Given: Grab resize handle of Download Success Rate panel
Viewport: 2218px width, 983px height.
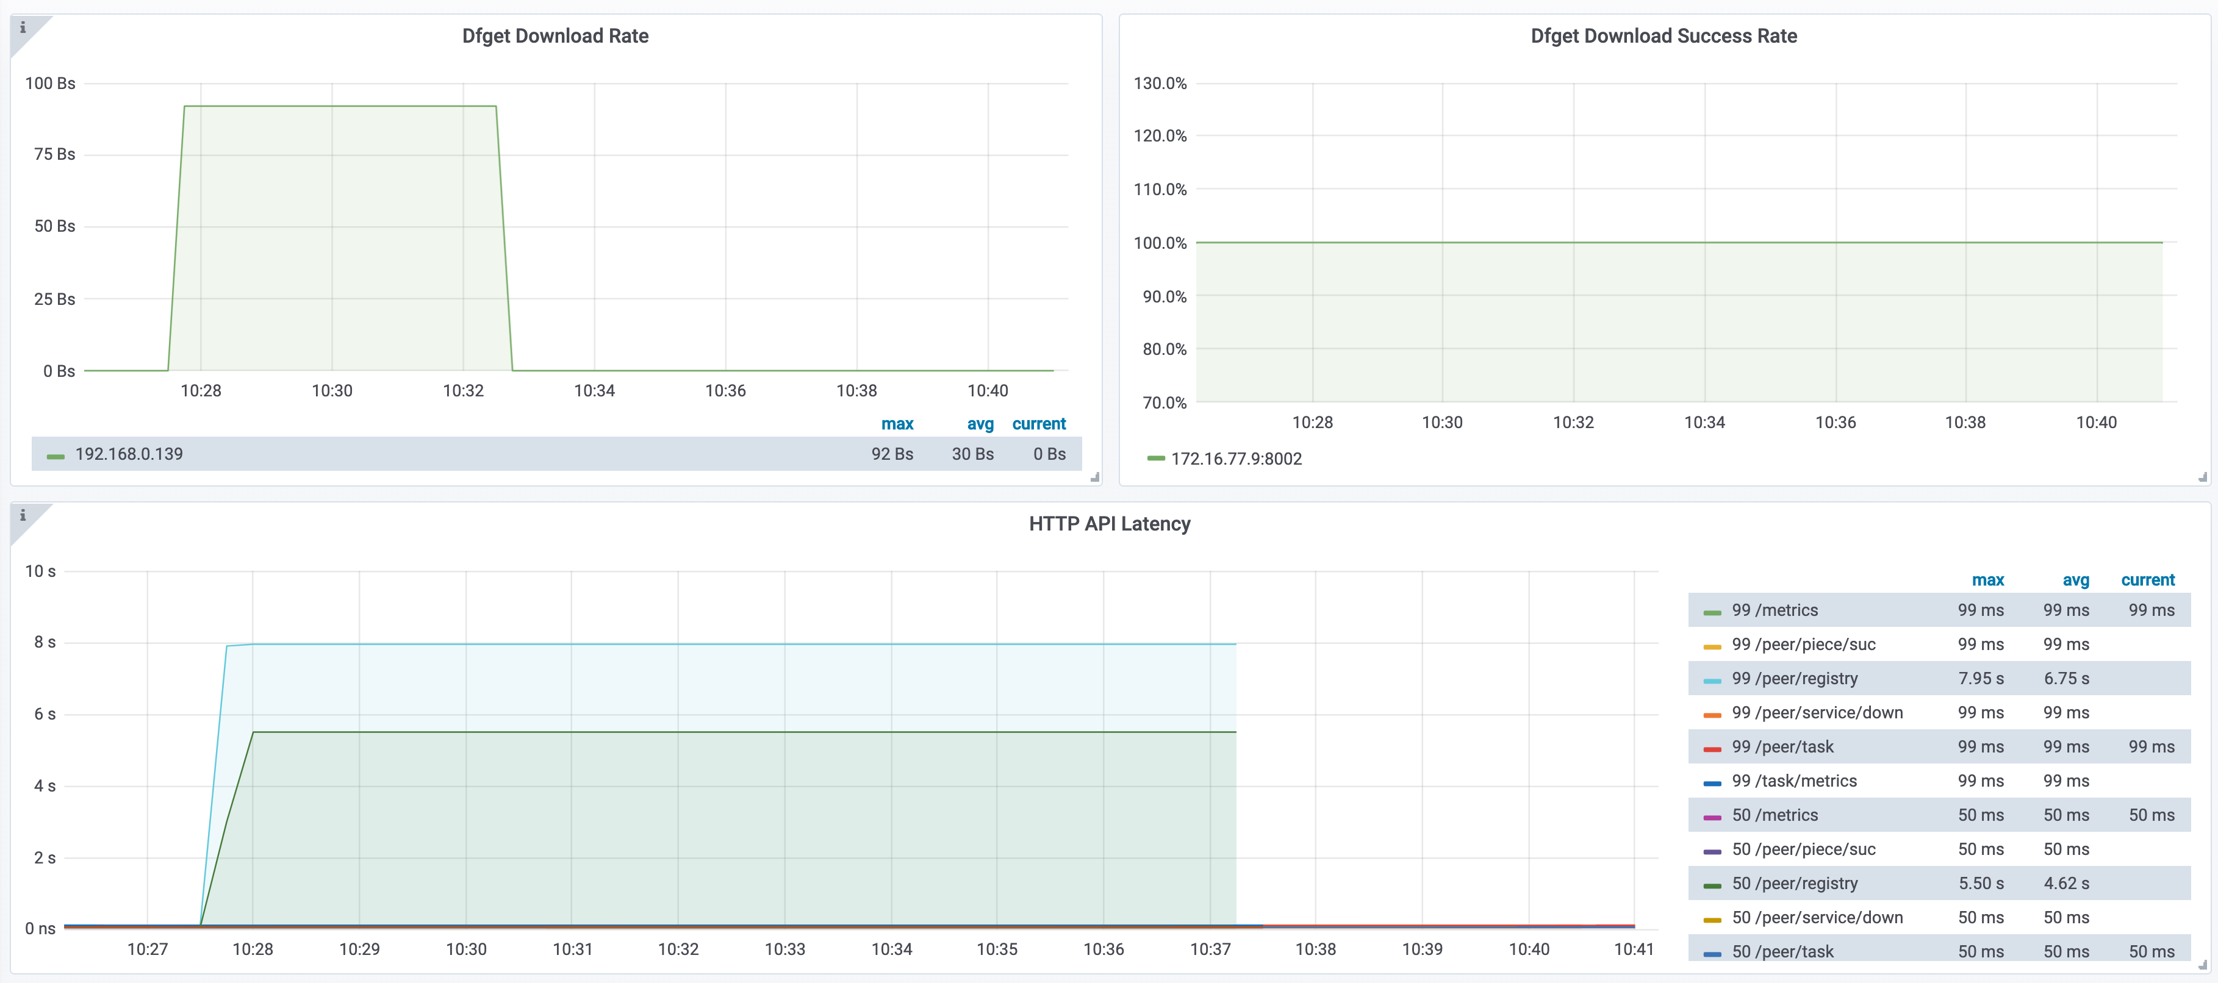Looking at the screenshot, I should pos(2203,477).
